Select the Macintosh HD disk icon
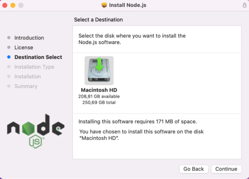Screen dimensions: 249x179 [x=99, y=70]
